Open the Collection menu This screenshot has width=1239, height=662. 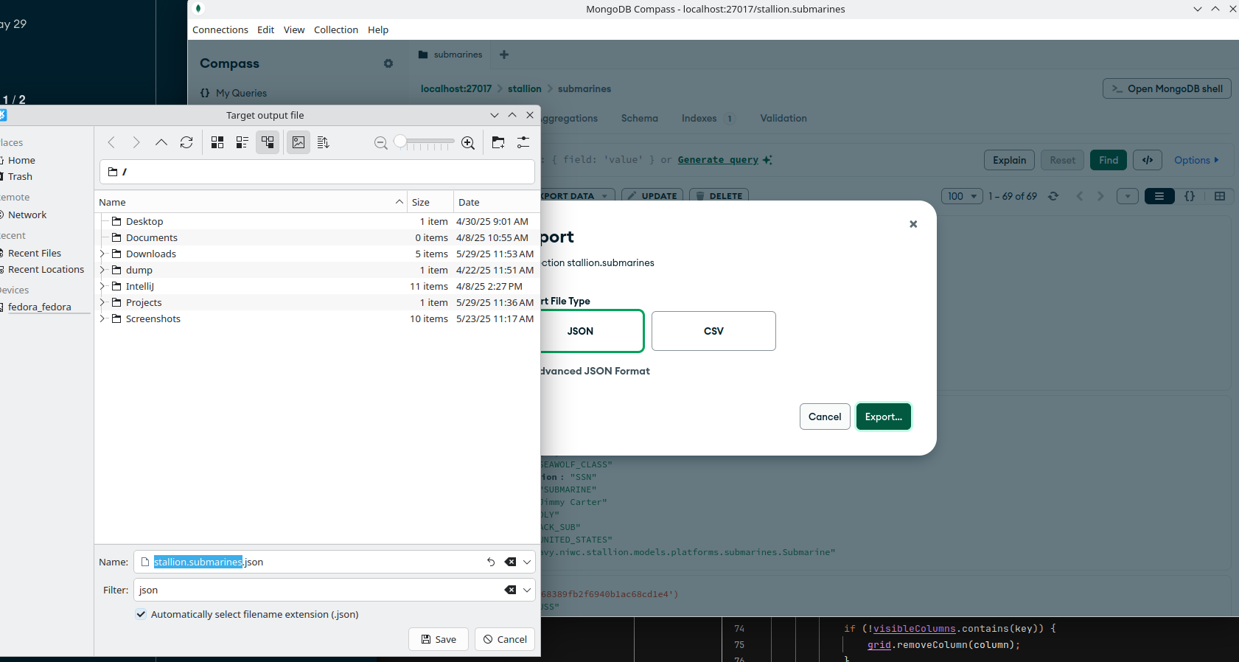[335, 29]
